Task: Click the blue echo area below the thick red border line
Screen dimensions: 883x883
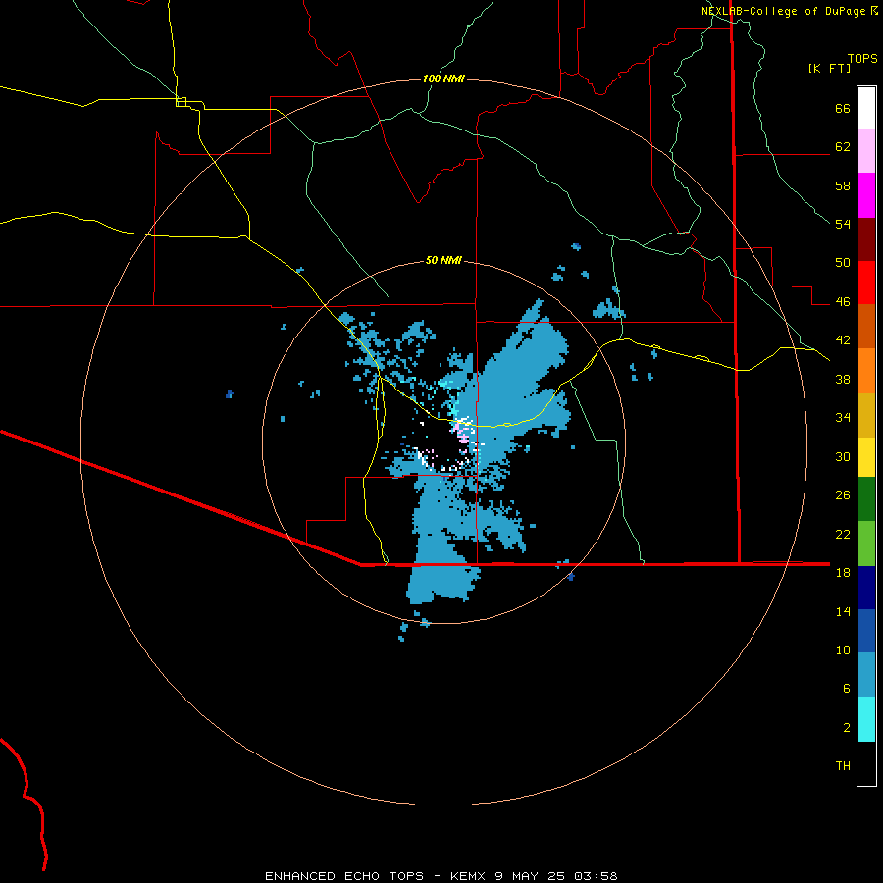Action: [442, 583]
